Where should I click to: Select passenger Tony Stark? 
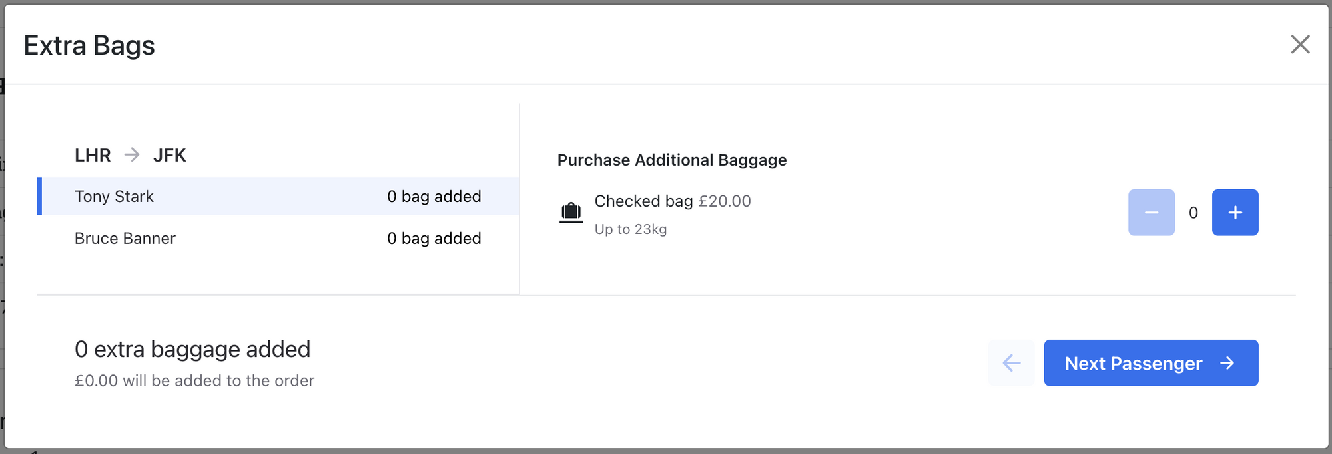tap(113, 196)
